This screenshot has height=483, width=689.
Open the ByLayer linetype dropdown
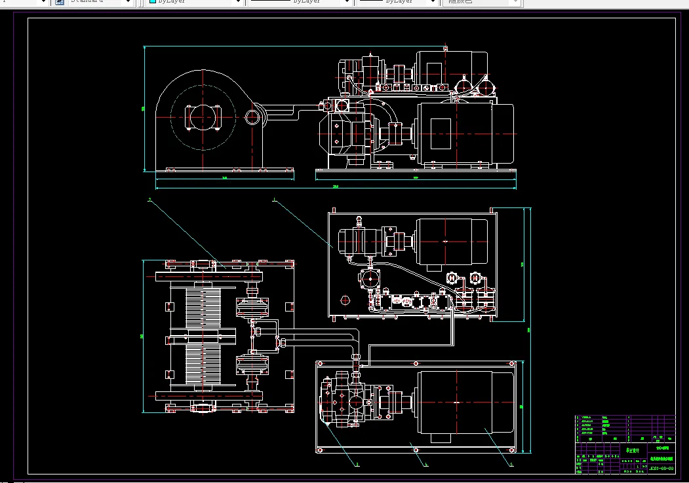(347, 2)
